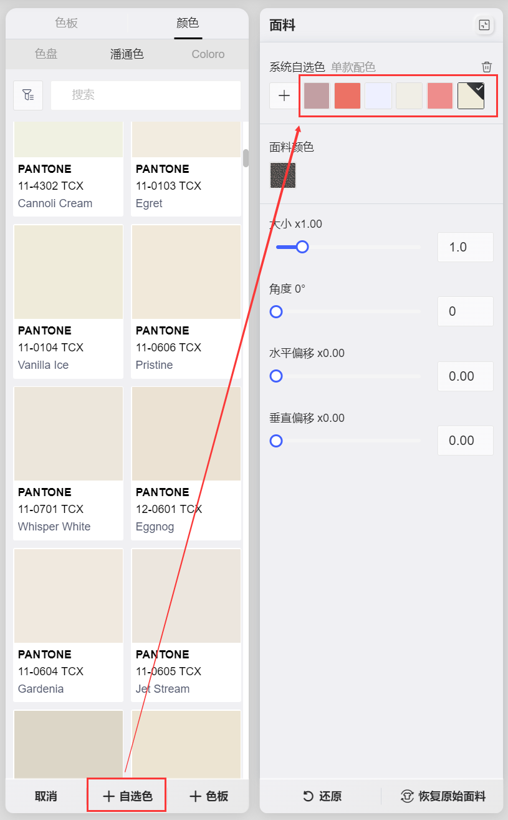This screenshot has width=508, height=820.
Task: Open the 色盘 color wheel tab
Action: coord(46,54)
